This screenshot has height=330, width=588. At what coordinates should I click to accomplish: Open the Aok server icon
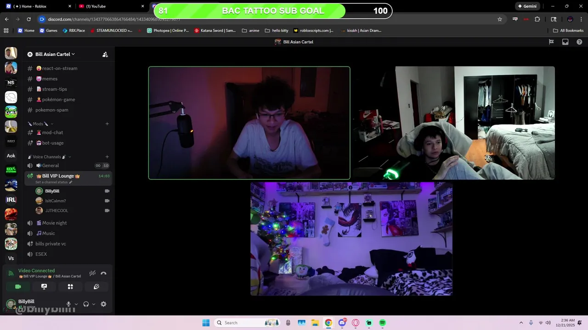point(11,156)
